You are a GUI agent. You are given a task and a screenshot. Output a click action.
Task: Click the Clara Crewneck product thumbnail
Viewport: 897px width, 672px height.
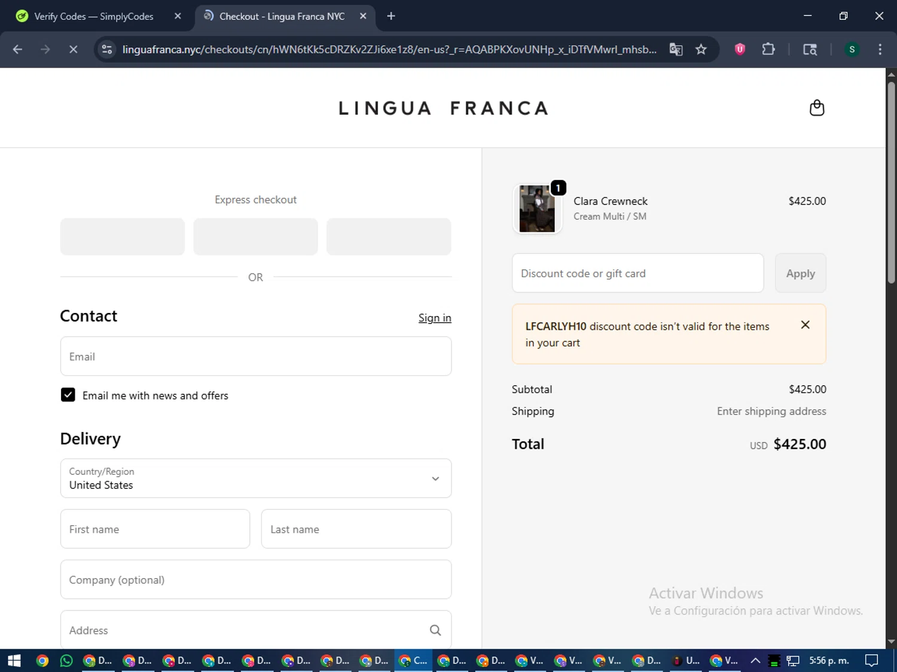pyautogui.click(x=537, y=208)
